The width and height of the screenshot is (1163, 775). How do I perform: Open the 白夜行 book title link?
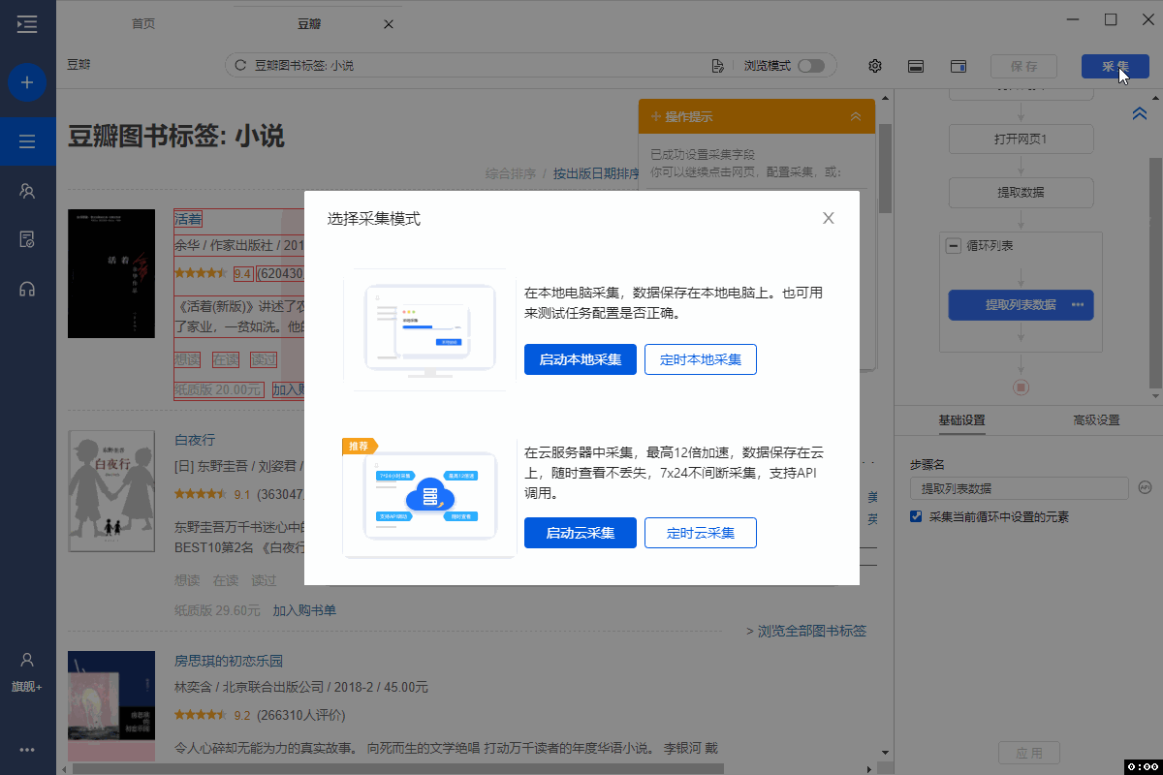pyautogui.click(x=195, y=440)
